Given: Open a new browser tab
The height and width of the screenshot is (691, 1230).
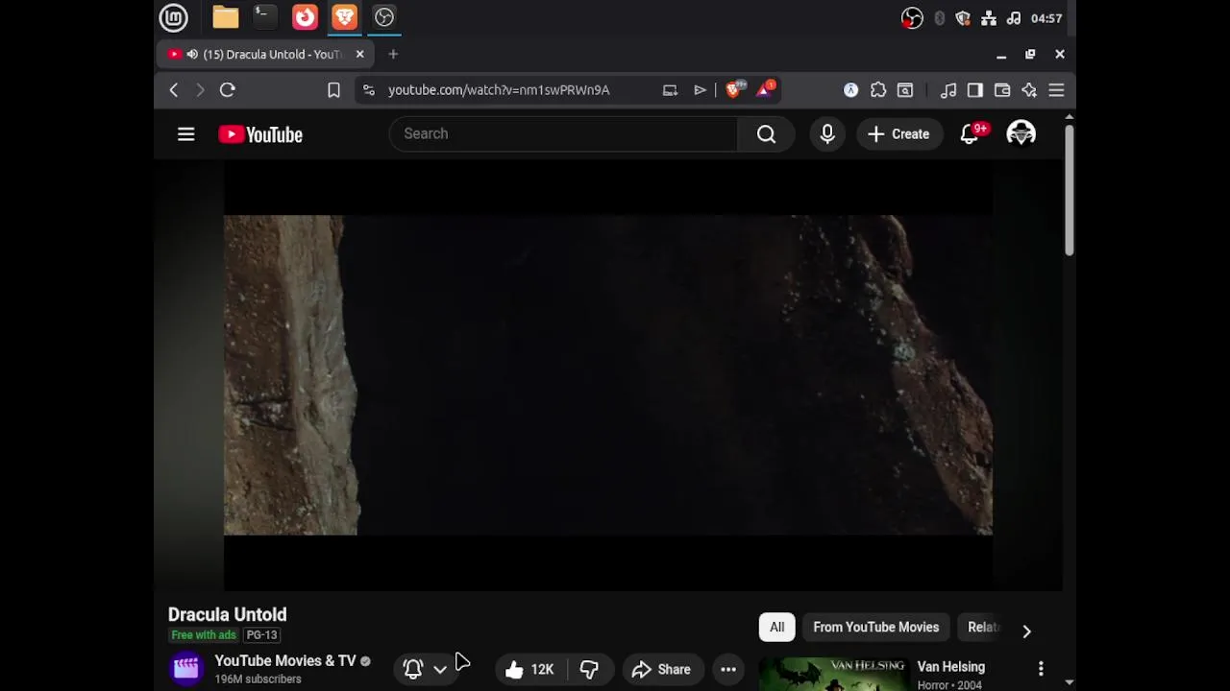Looking at the screenshot, I should coord(393,55).
